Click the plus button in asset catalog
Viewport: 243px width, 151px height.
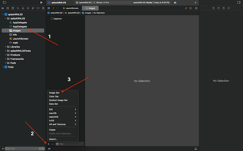click(x=49, y=144)
